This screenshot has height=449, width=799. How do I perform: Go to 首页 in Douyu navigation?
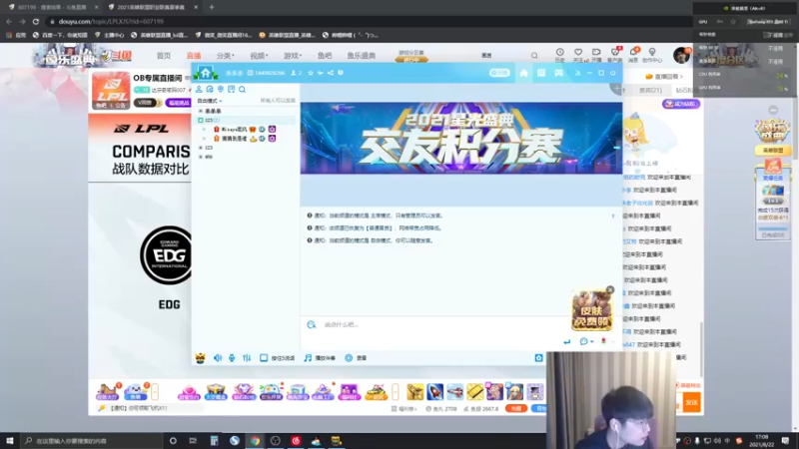164,56
